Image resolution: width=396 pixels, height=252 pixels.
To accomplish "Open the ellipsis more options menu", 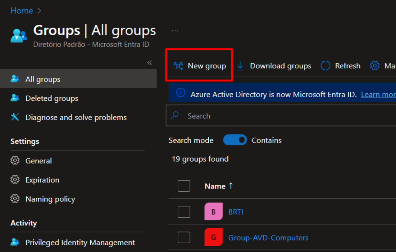I will coord(175,31).
